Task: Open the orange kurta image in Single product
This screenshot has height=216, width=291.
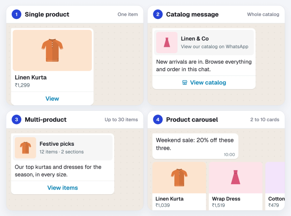Action: [52, 50]
